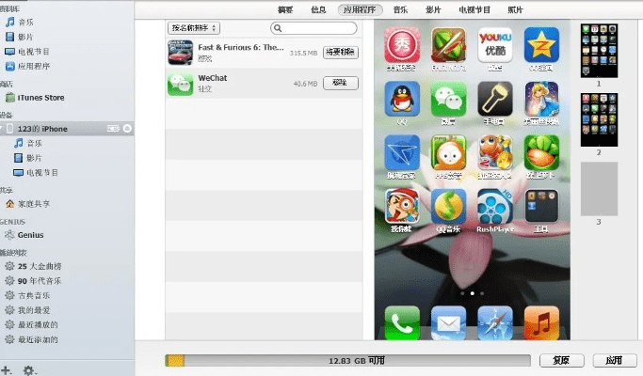
Task: Select the QQ penguin app icon
Action: (401, 97)
